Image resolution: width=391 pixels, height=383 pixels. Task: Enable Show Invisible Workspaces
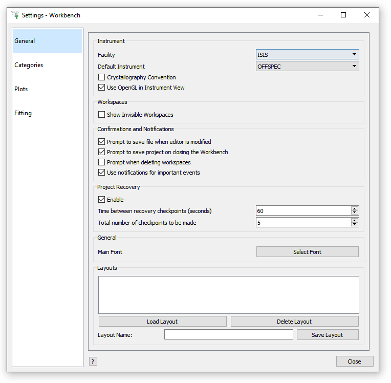point(102,115)
